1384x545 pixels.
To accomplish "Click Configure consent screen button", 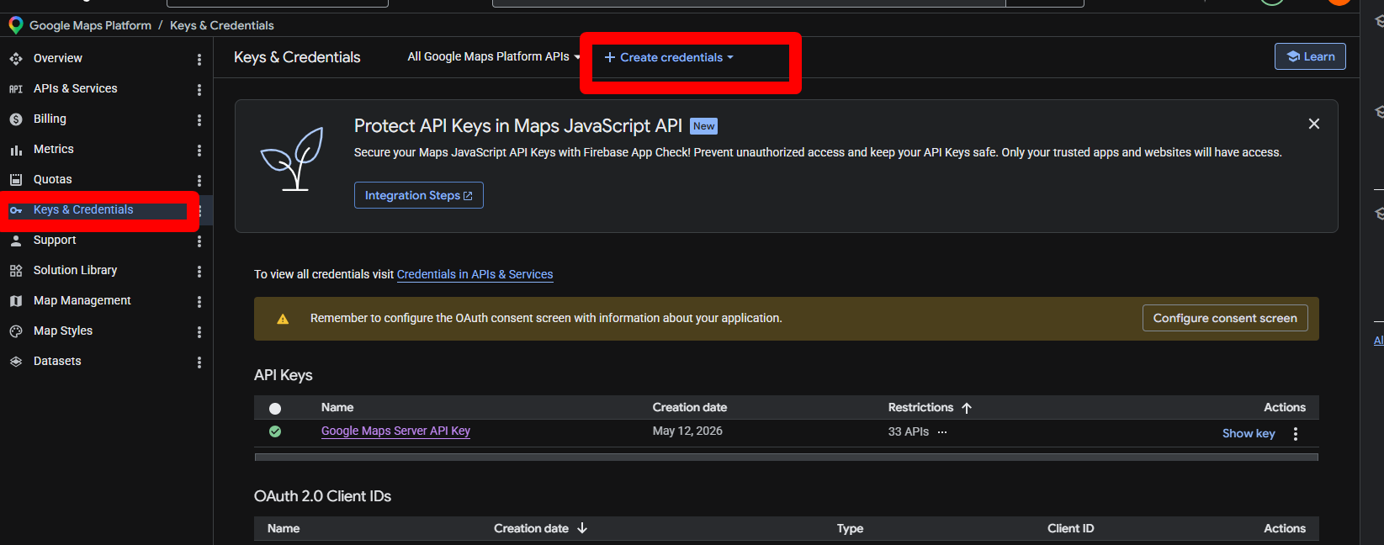I will tap(1225, 318).
